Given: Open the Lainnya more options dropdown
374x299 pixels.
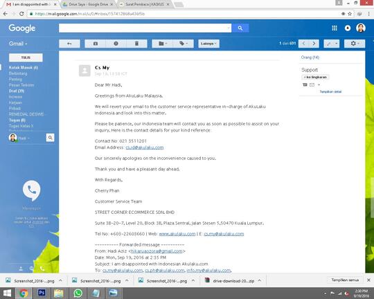Looking at the screenshot, I should 208,44.
